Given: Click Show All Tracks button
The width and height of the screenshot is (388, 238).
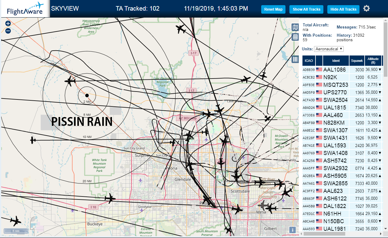Looking at the screenshot, I should 306,9.
